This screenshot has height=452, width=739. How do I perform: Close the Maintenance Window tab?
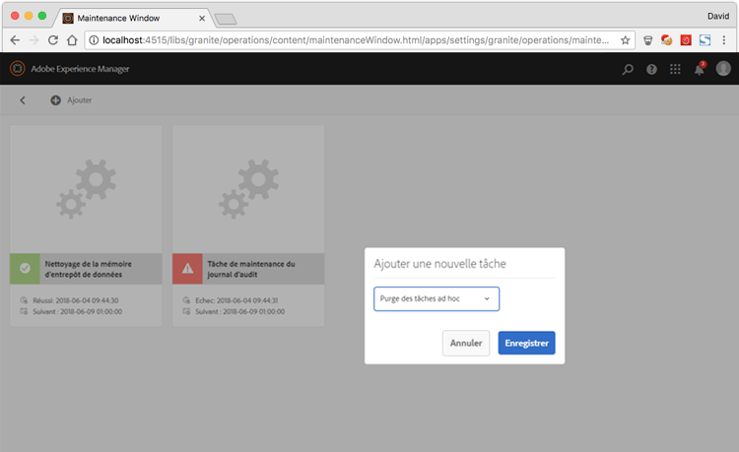pos(202,19)
